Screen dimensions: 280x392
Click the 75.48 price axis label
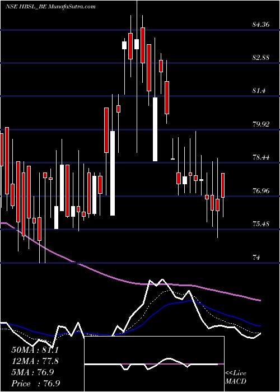click(x=260, y=223)
